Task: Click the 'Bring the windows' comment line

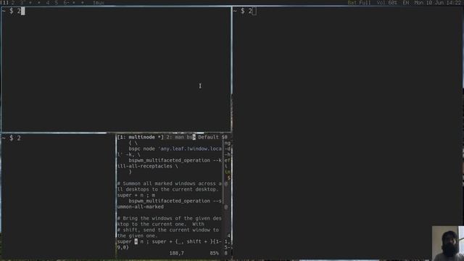Action: click(169, 221)
